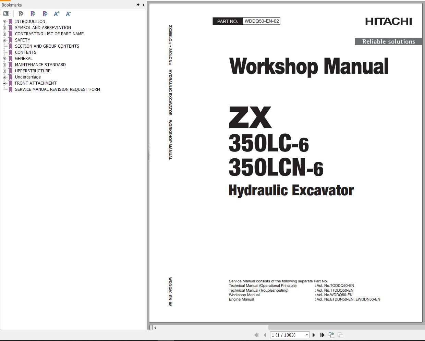Open the bookmark options checklist menu

tap(6, 14)
